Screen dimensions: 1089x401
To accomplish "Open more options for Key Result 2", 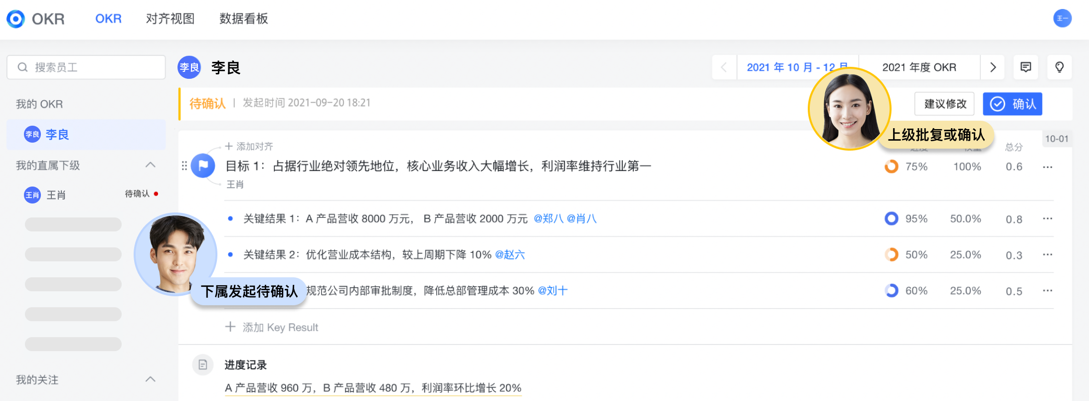I will pyautogui.click(x=1047, y=255).
